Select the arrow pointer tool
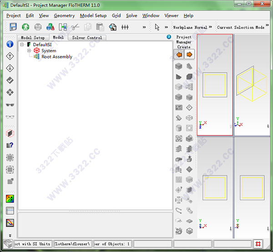This screenshot has height=252, width=273. (x=157, y=27)
